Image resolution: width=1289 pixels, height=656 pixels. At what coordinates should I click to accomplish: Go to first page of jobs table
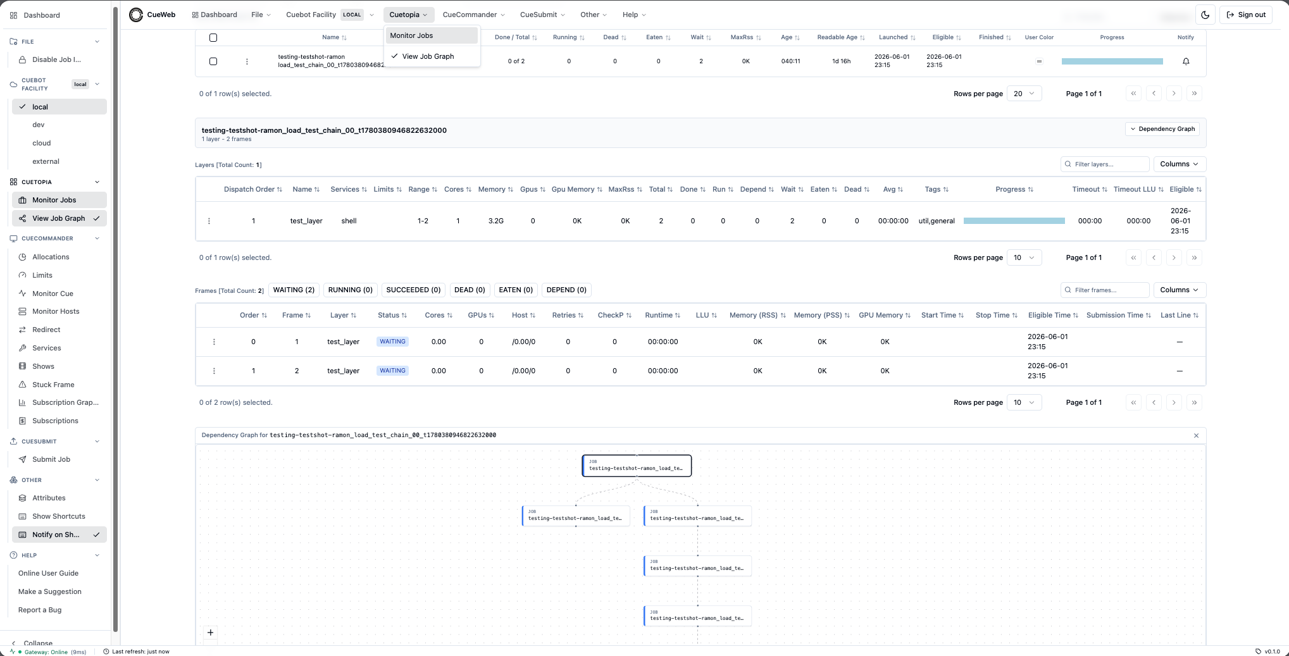(x=1133, y=94)
